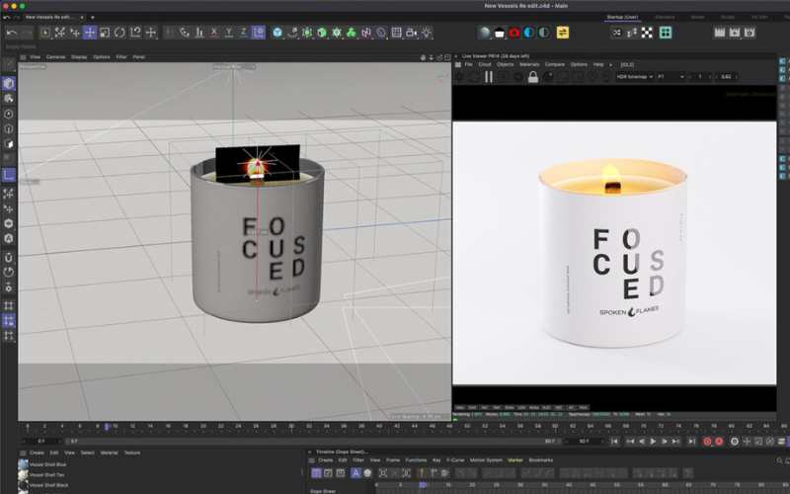Open the HDR tonemap dropdown

(x=636, y=76)
